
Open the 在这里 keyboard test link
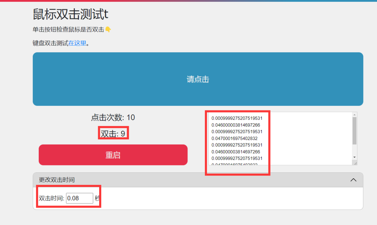(x=77, y=43)
